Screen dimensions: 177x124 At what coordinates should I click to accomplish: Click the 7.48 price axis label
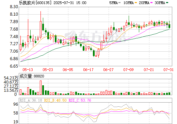14,37
